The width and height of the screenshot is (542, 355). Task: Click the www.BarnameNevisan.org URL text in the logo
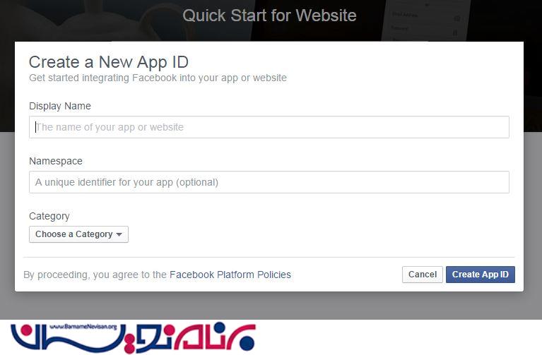pos(83,327)
